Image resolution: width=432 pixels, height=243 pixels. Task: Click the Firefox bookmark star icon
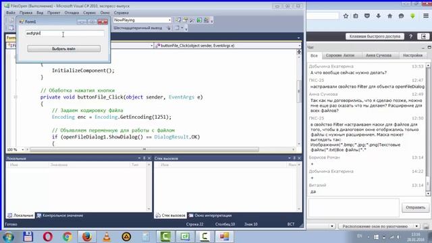click(346, 16)
